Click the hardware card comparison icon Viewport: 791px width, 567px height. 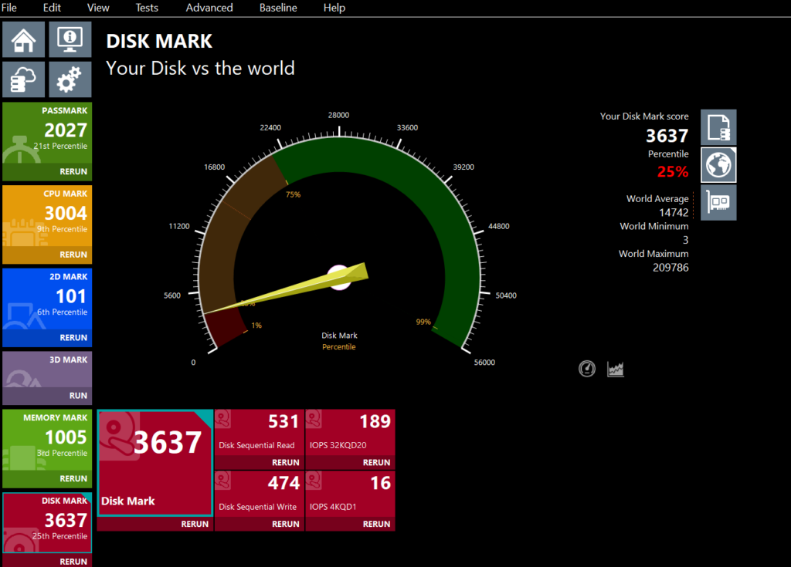718,202
